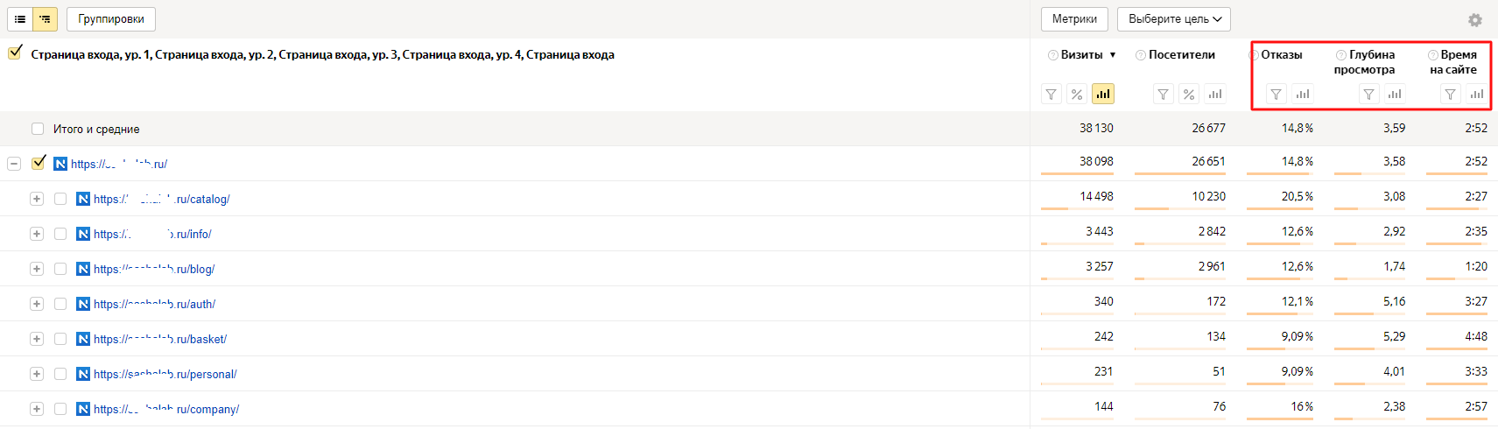Toggle percent display for Визиты column
Screen dimensions: 1498x429
[x=1077, y=95]
